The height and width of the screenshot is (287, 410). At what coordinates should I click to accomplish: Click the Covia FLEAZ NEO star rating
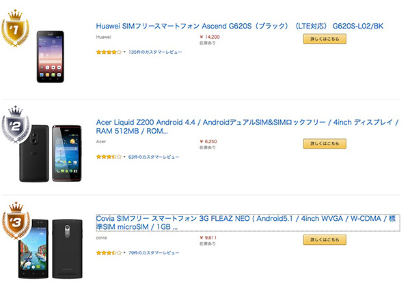click(x=109, y=253)
